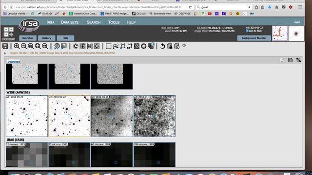The image size is (312, 175).
Task: Click the Download button
Action: coord(14,62)
